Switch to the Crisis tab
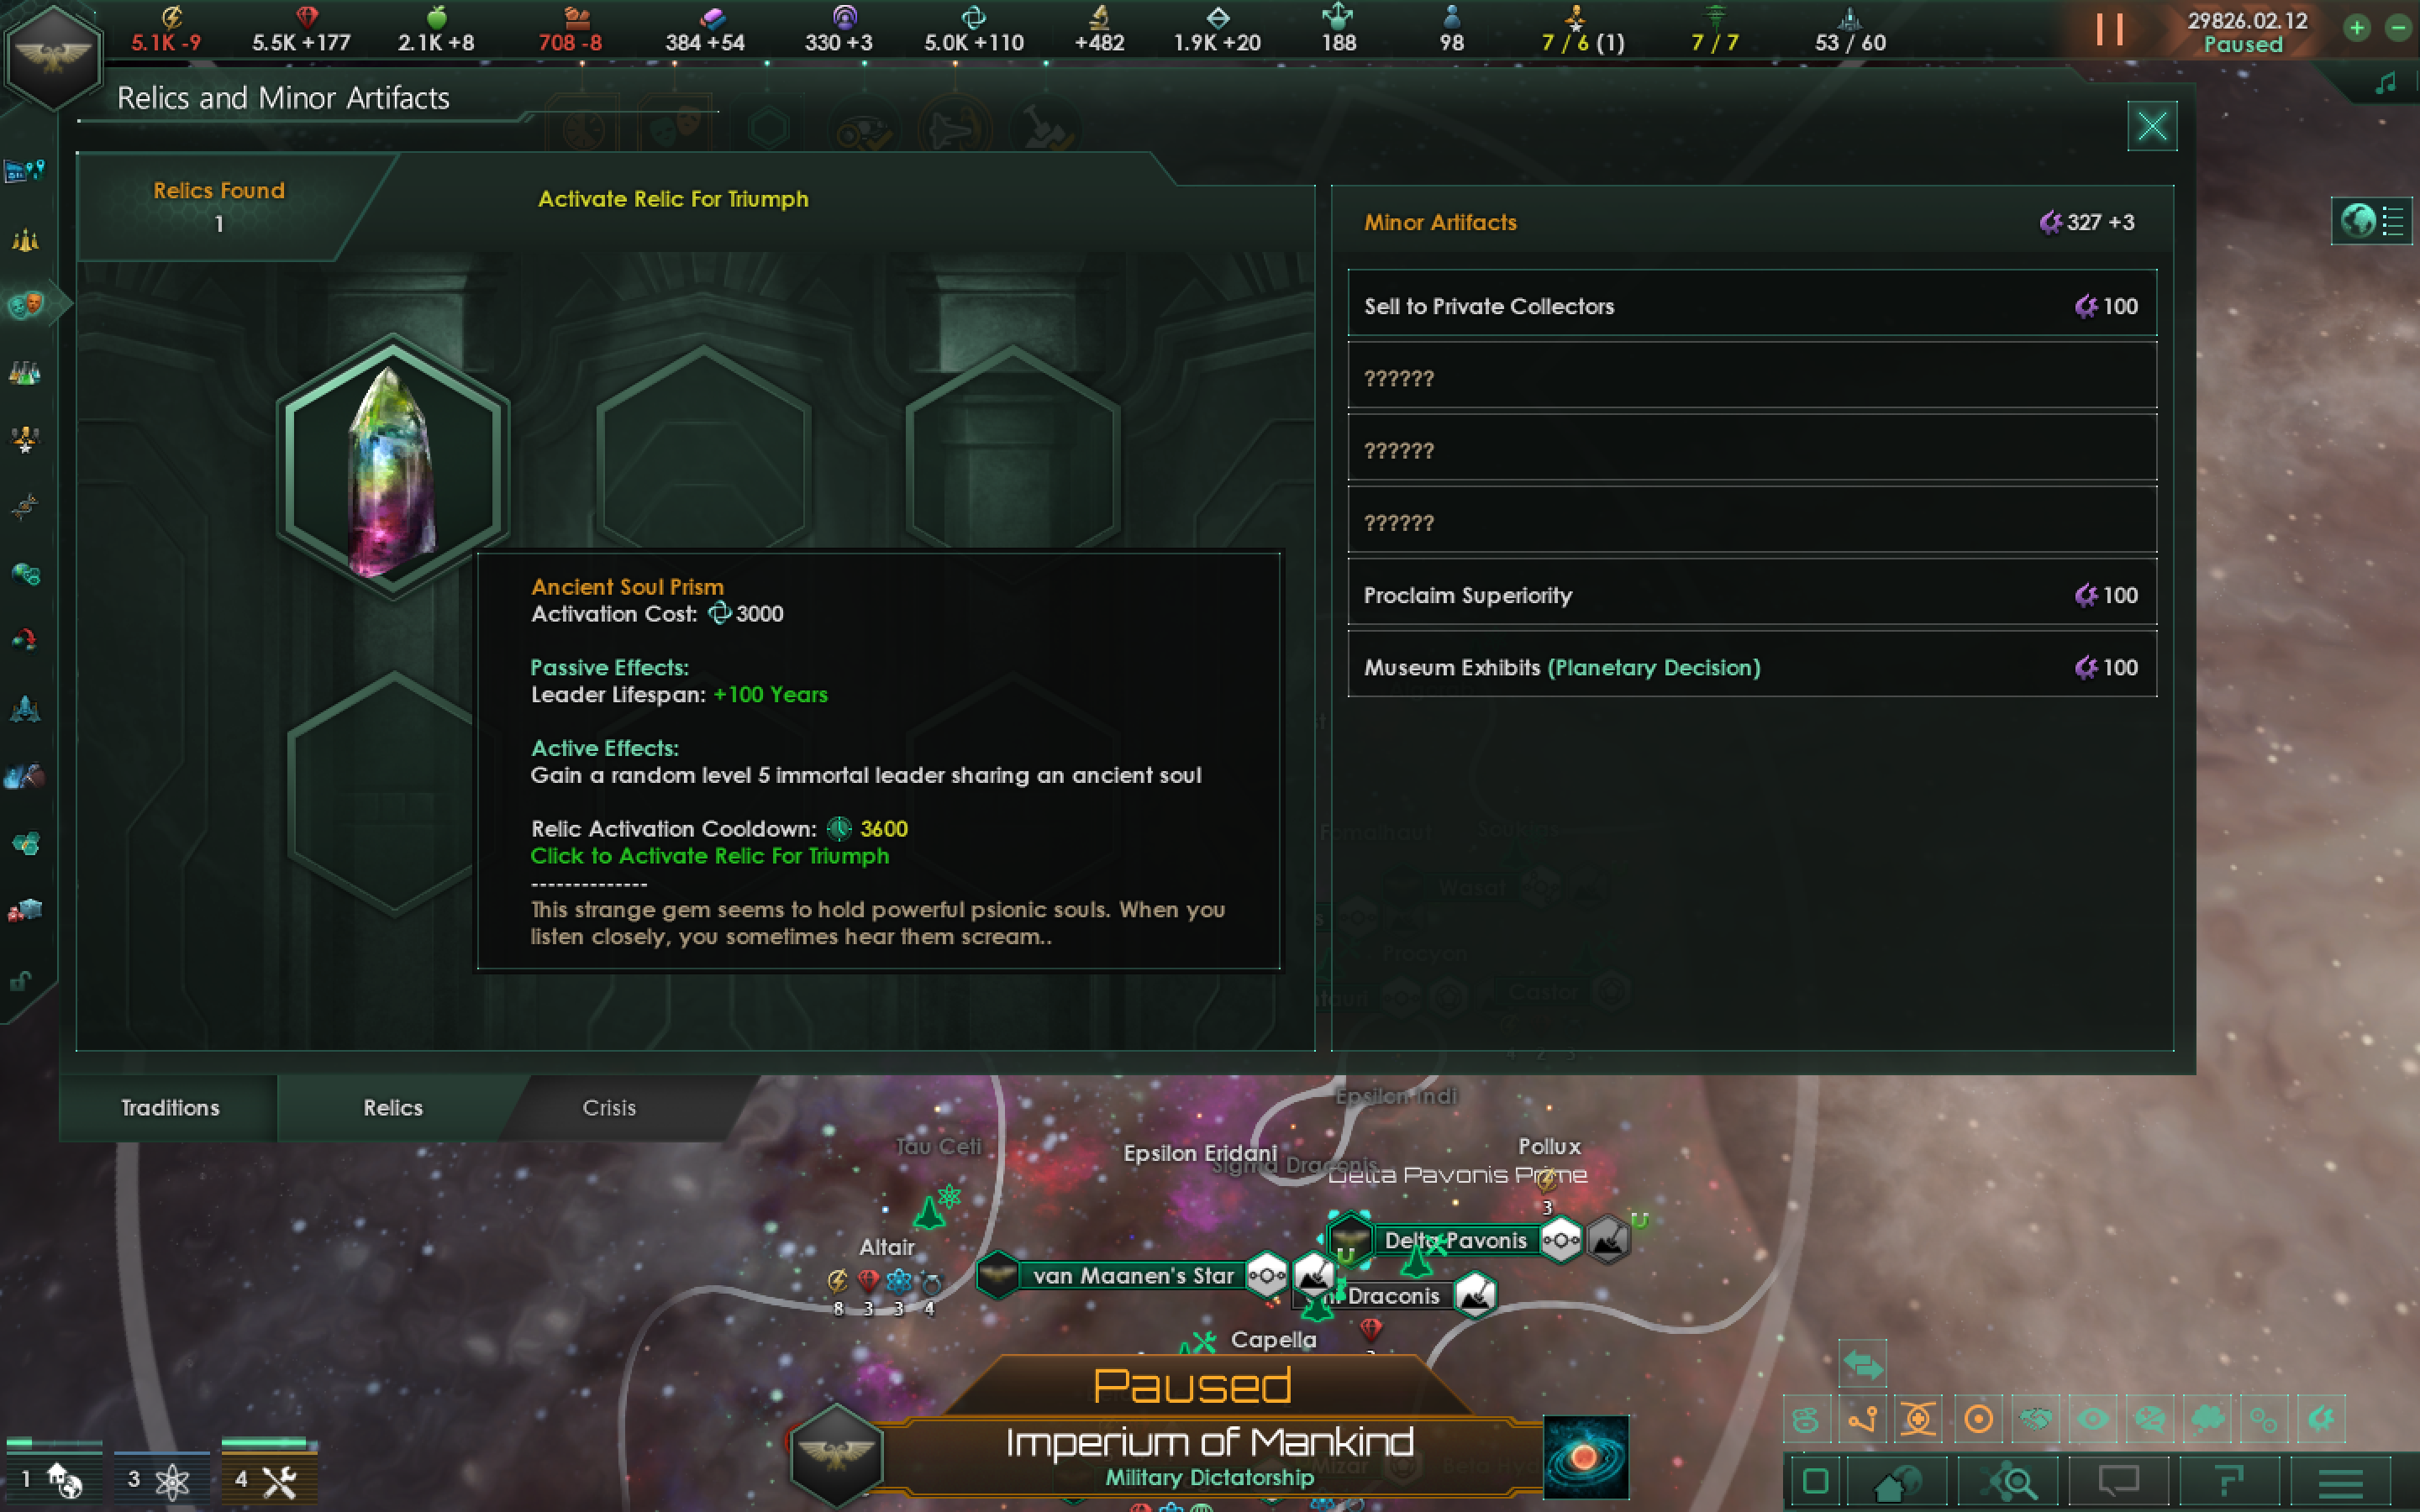 (x=609, y=1108)
